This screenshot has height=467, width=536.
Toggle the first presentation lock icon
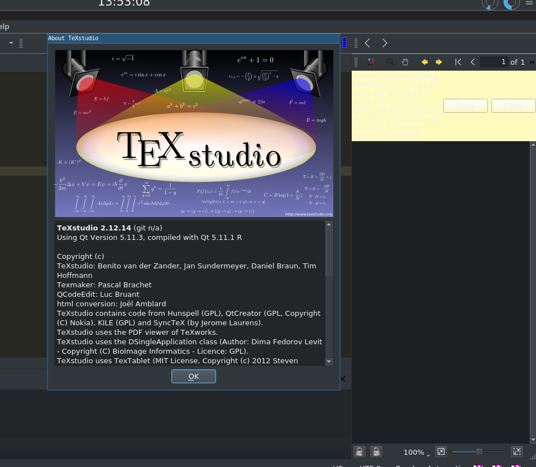click(359, 452)
